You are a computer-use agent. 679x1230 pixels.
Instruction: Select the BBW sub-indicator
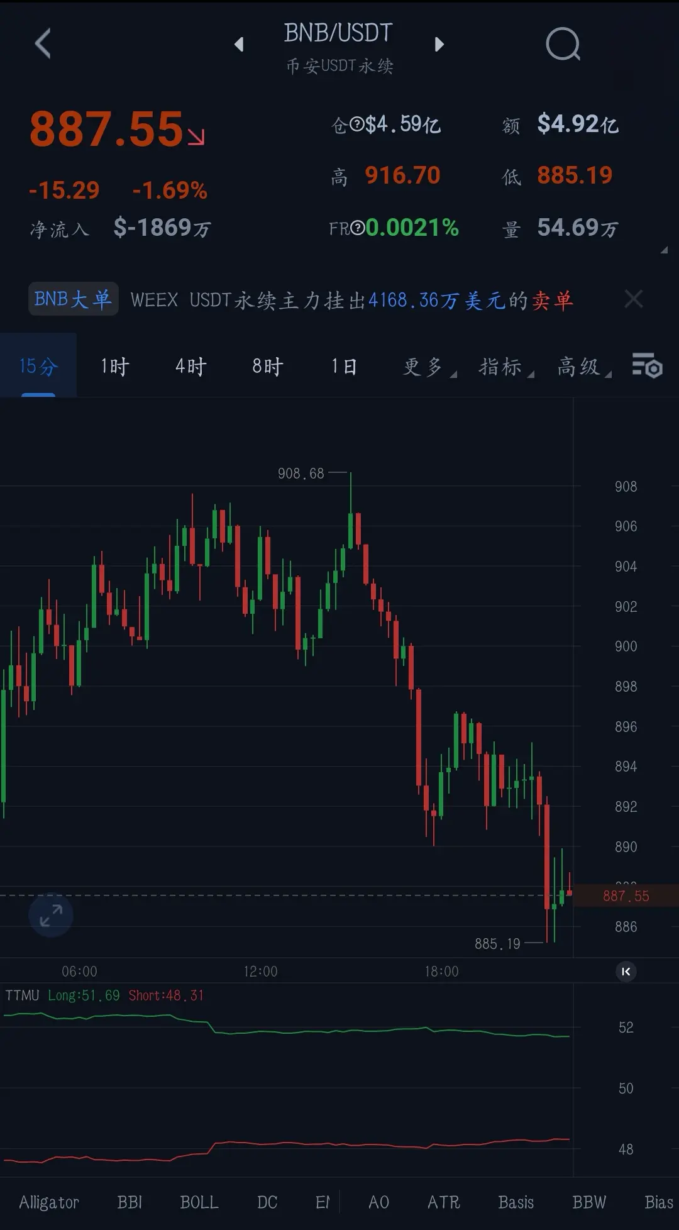pos(589,1202)
